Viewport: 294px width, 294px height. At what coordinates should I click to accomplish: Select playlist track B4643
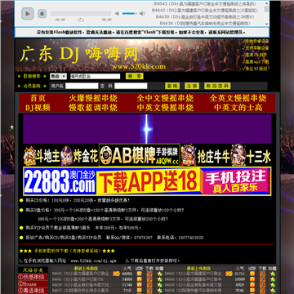click(205, 4)
